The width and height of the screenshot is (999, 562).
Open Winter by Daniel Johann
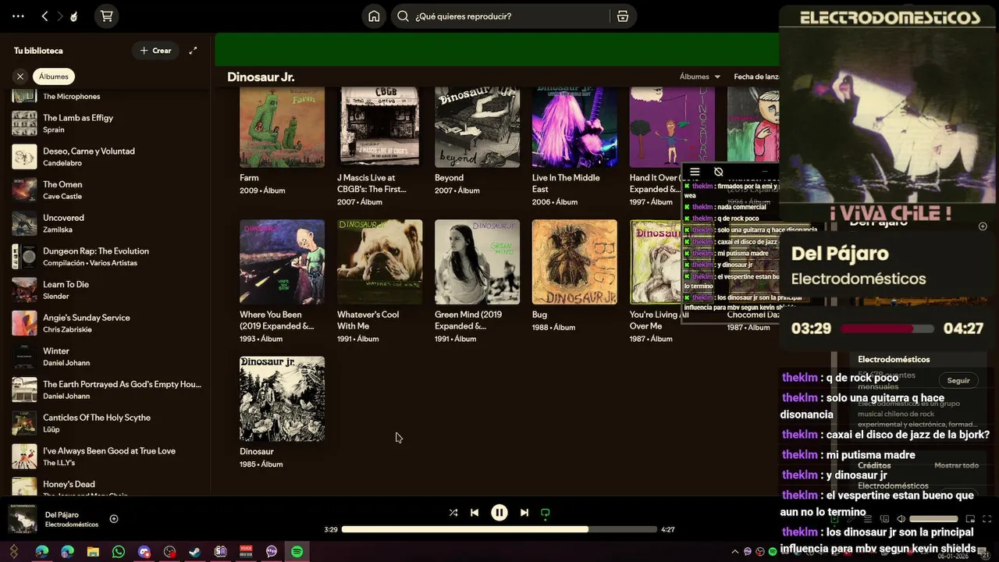point(106,357)
